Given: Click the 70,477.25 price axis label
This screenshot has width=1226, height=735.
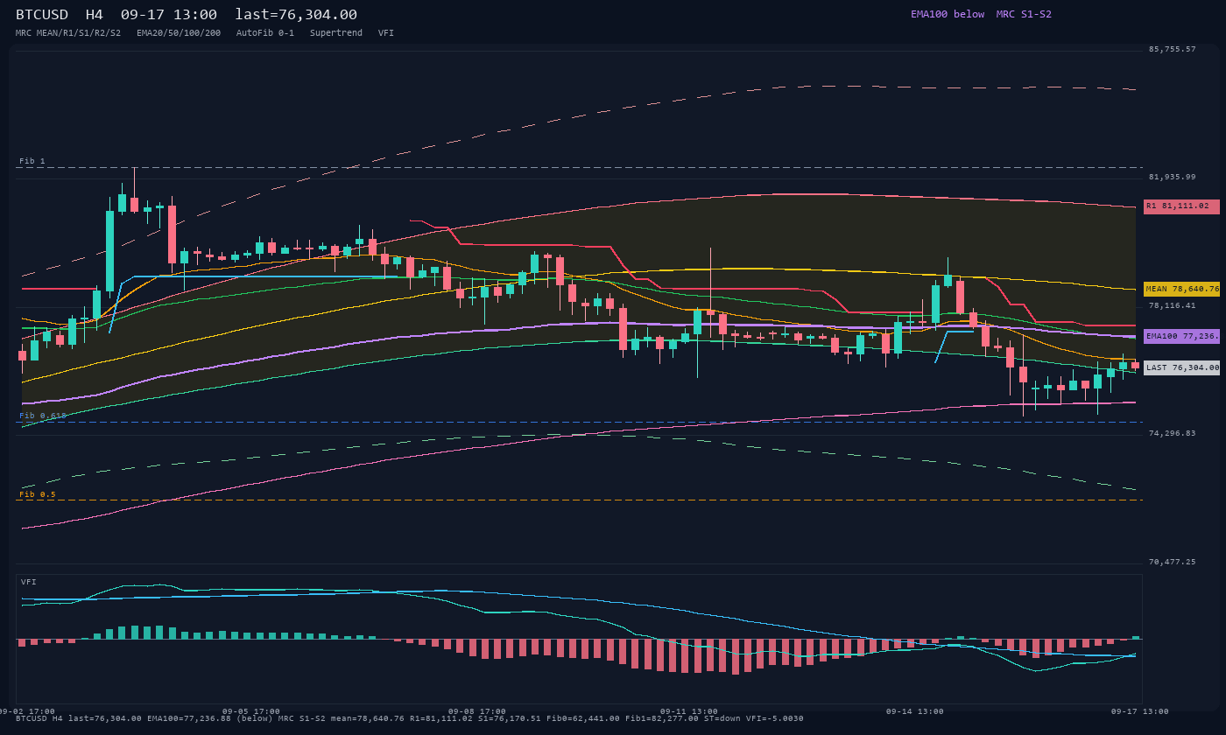Looking at the screenshot, I should [1173, 562].
